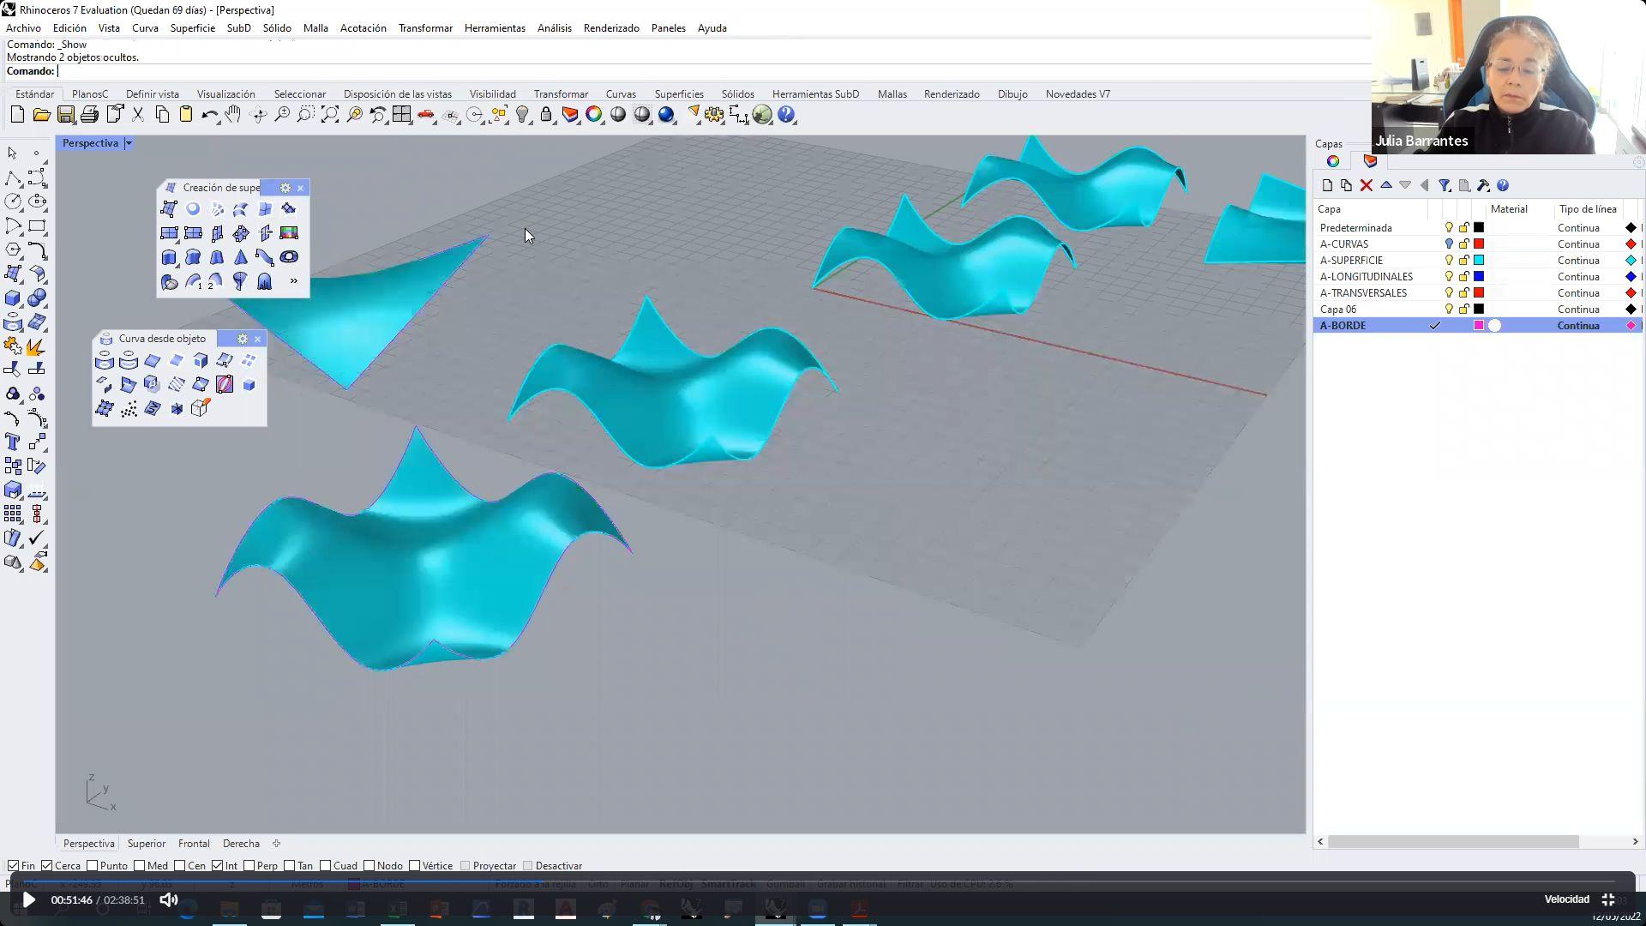The width and height of the screenshot is (1646, 926).
Task: Enable the Cen object snap checkbox
Action: (181, 866)
